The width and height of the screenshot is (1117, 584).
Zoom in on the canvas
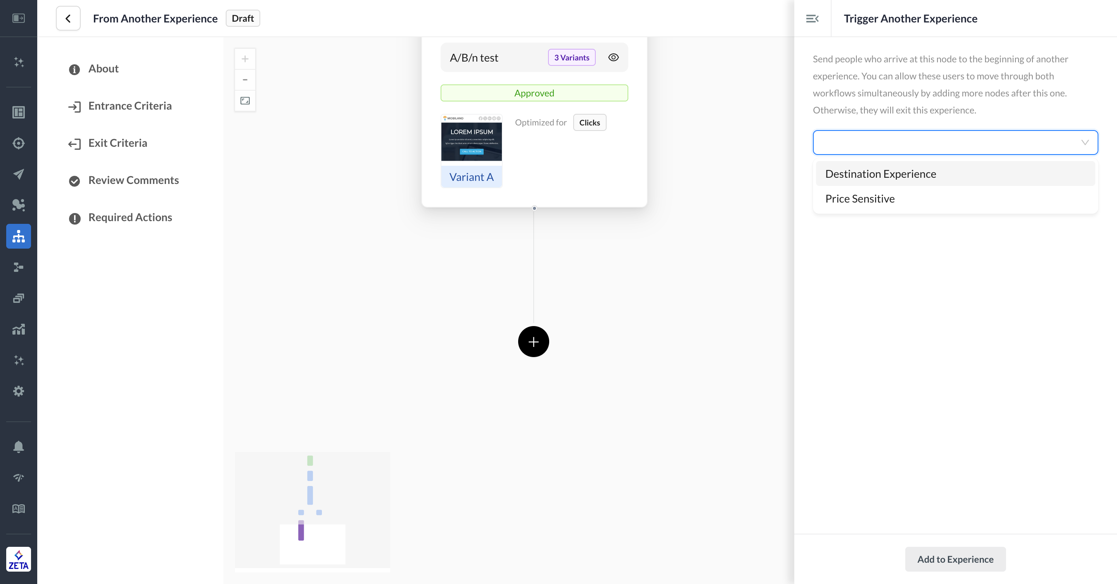pyautogui.click(x=245, y=59)
